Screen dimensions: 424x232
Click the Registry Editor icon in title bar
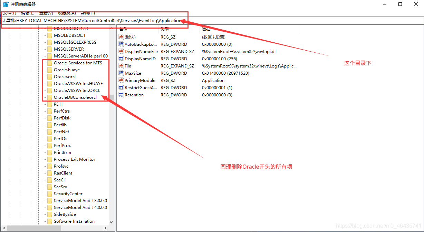click(x=6, y=4)
